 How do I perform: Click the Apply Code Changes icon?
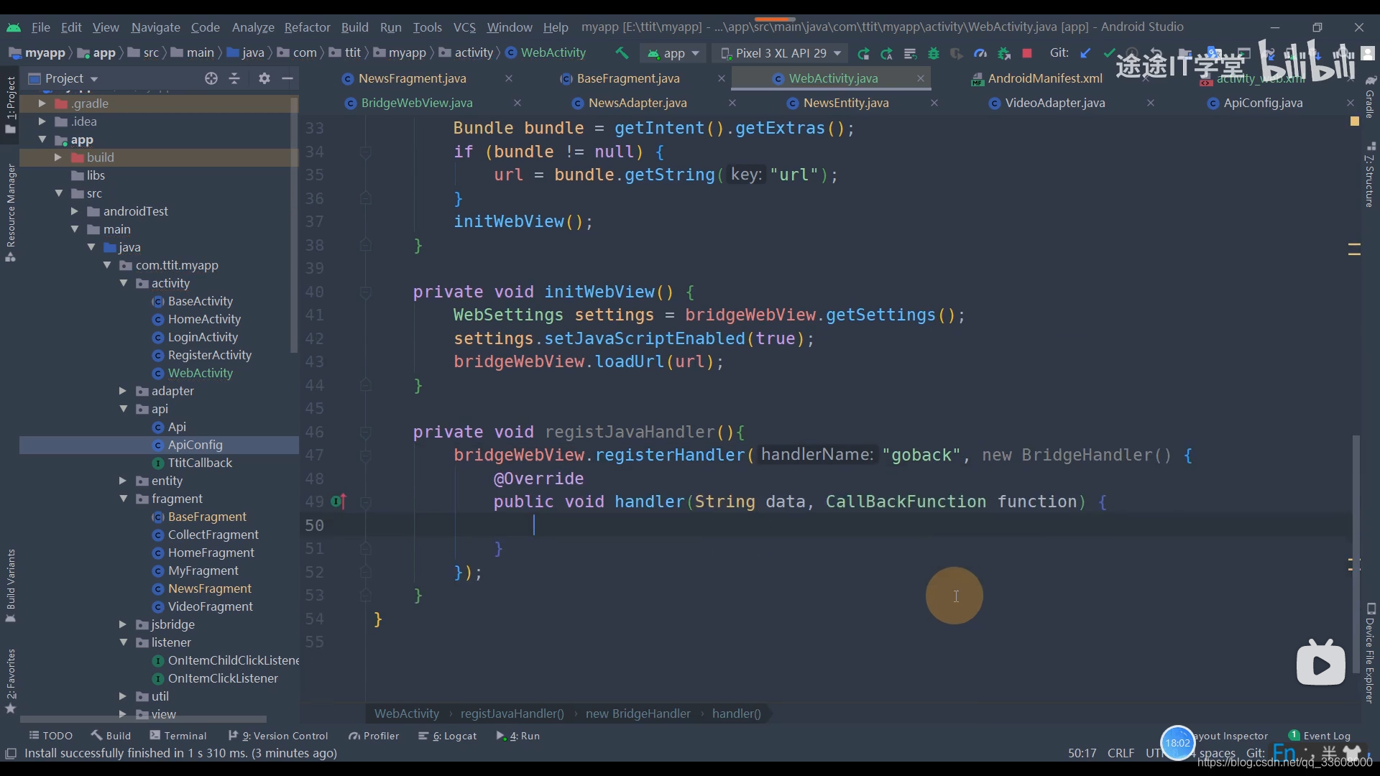click(910, 53)
